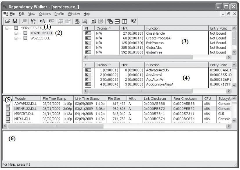Click scroll-down arrow of exports list
This screenshot has height=170, width=240.
(234, 85)
